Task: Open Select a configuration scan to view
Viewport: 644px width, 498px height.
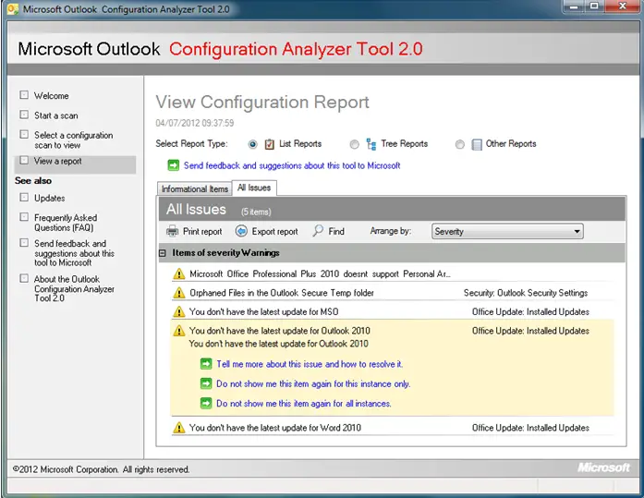Action: coord(74,140)
